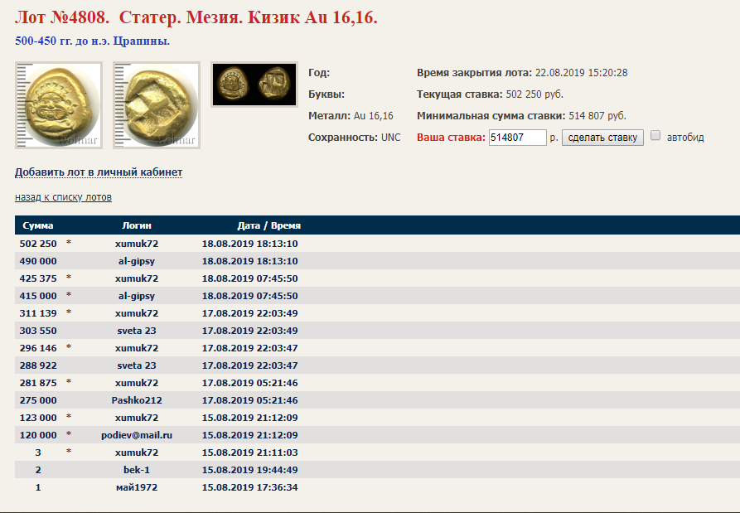This screenshot has height=513, width=740.
Task: Click the asterisk in the 502 250 row
Action: pos(69,243)
